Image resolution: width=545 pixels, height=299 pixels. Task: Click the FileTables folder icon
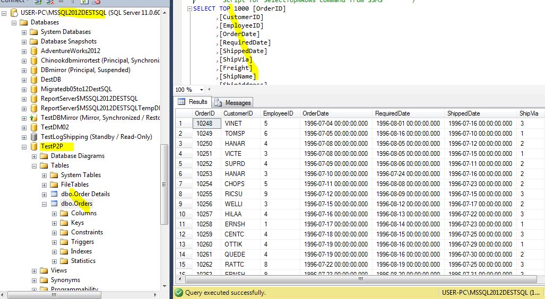(x=54, y=184)
